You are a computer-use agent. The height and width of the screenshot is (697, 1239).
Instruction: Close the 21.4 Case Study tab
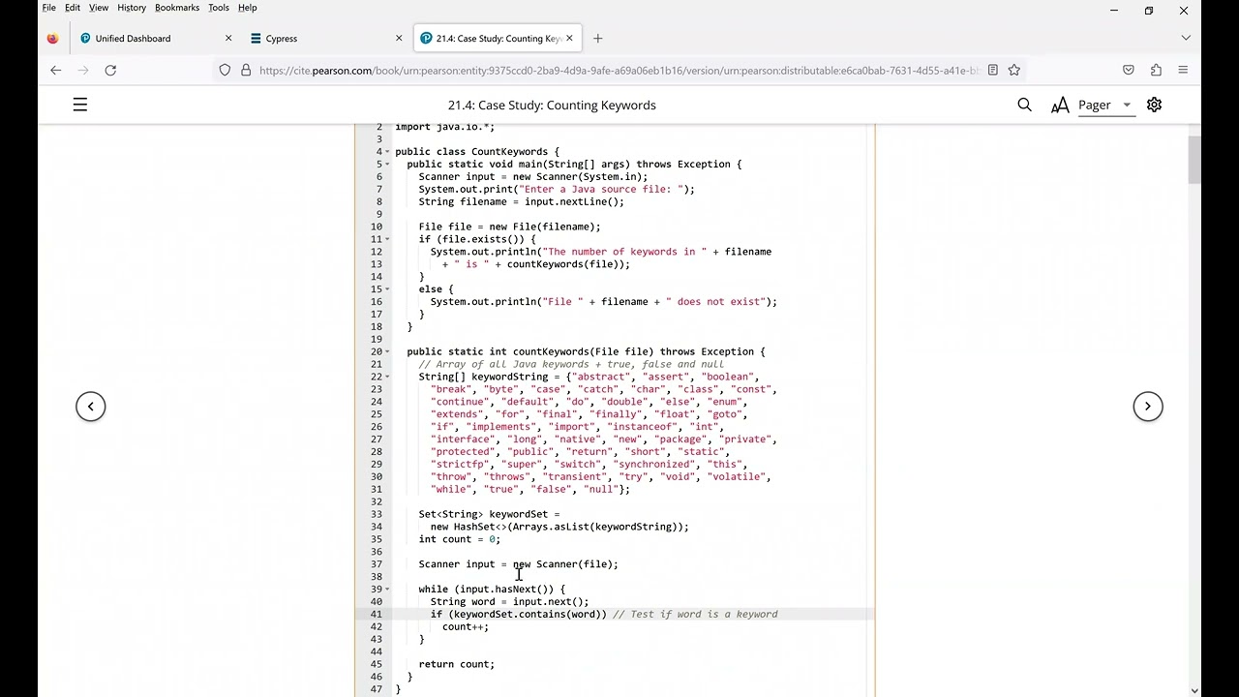click(569, 39)
